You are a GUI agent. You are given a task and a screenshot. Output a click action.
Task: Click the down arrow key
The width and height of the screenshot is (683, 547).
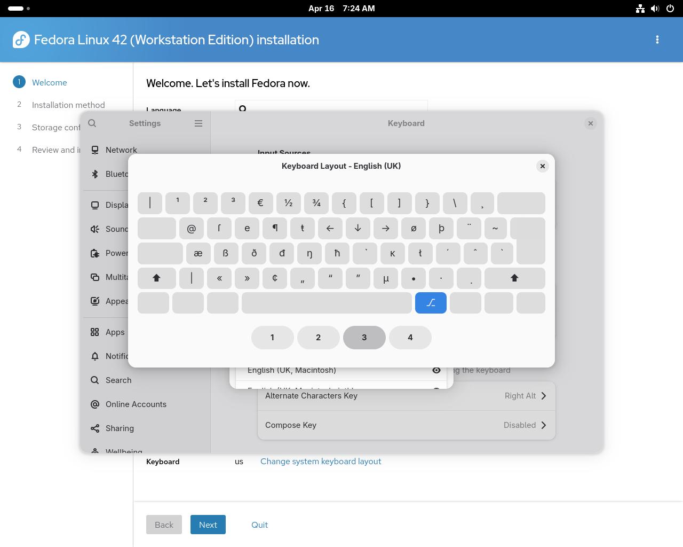click(x=358, y=228)
